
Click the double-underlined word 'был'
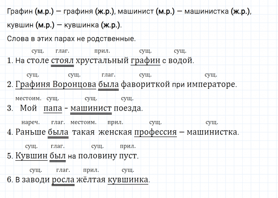[58, 156]
